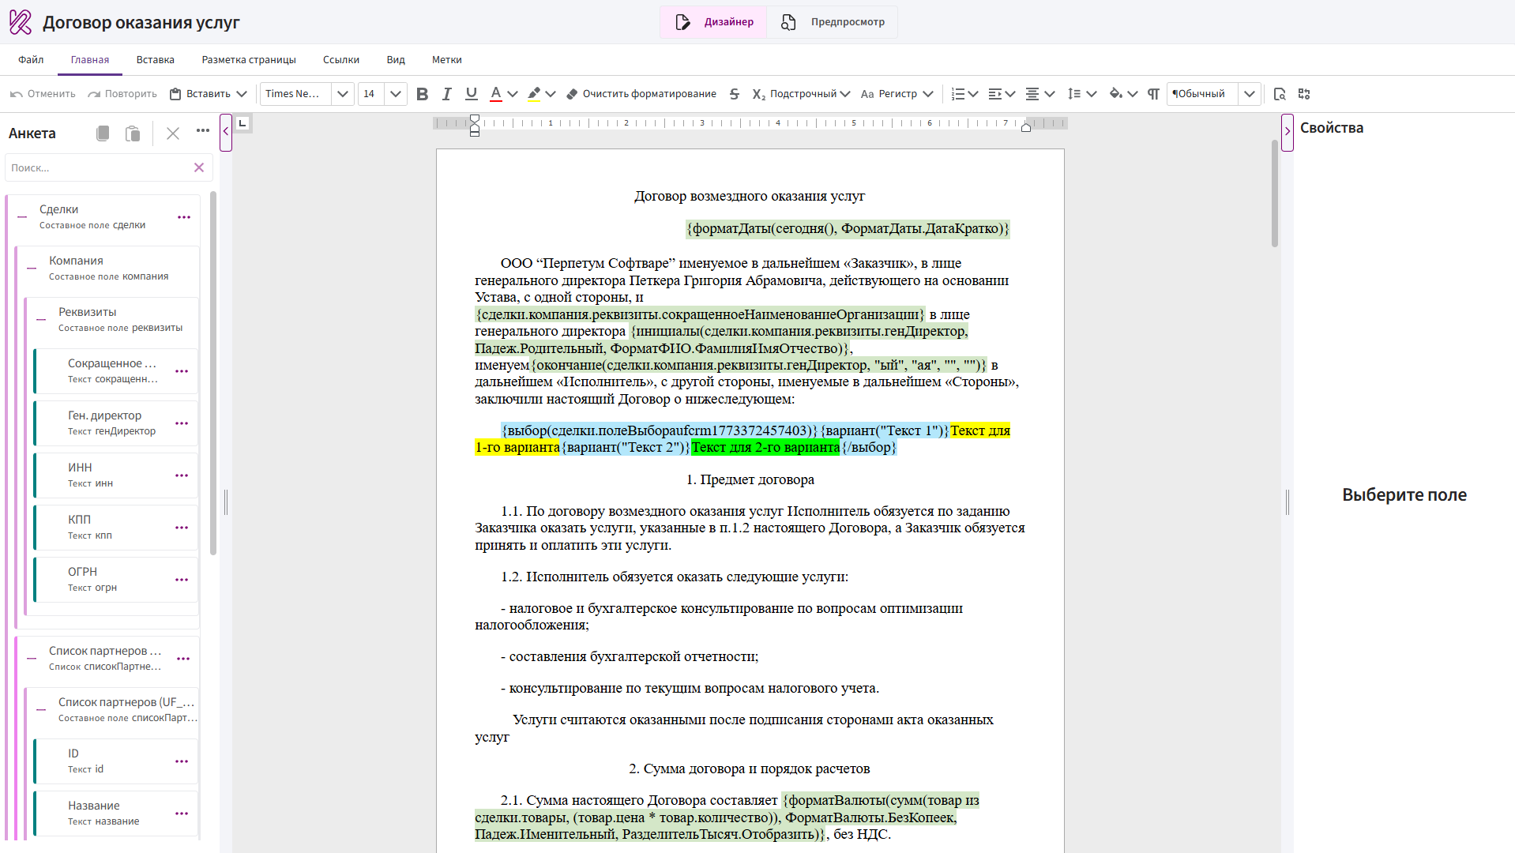The height and width of the screenshot is (853, 1515).
Task: Click the paste icon in Анкета panel
Action: click(x=133, y=133)
